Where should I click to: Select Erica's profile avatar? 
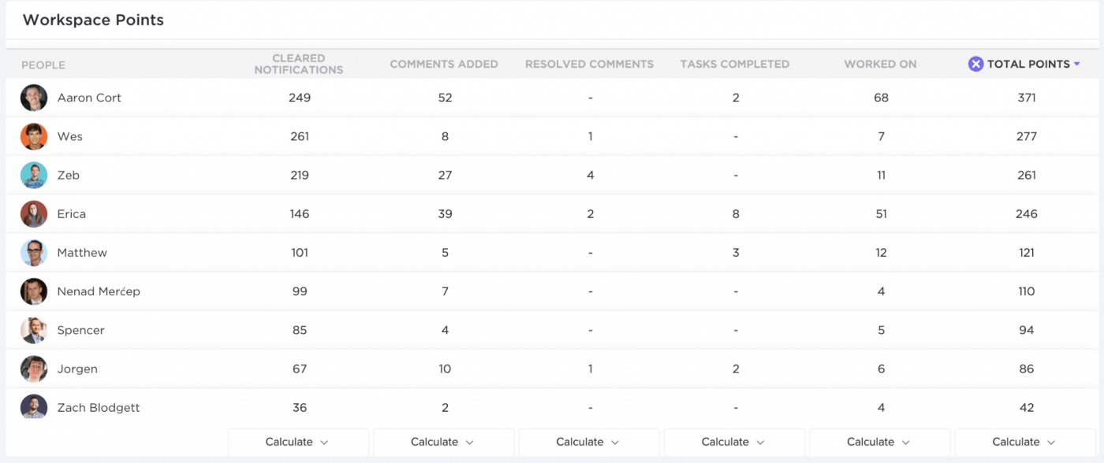tap(34, 214)
